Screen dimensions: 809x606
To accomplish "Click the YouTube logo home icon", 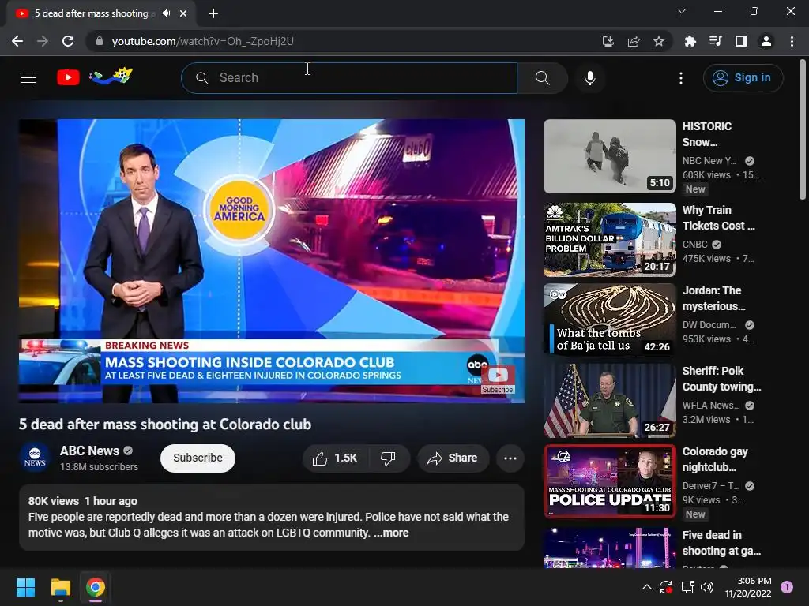I will pyautogui.click(x=68, y=77).
